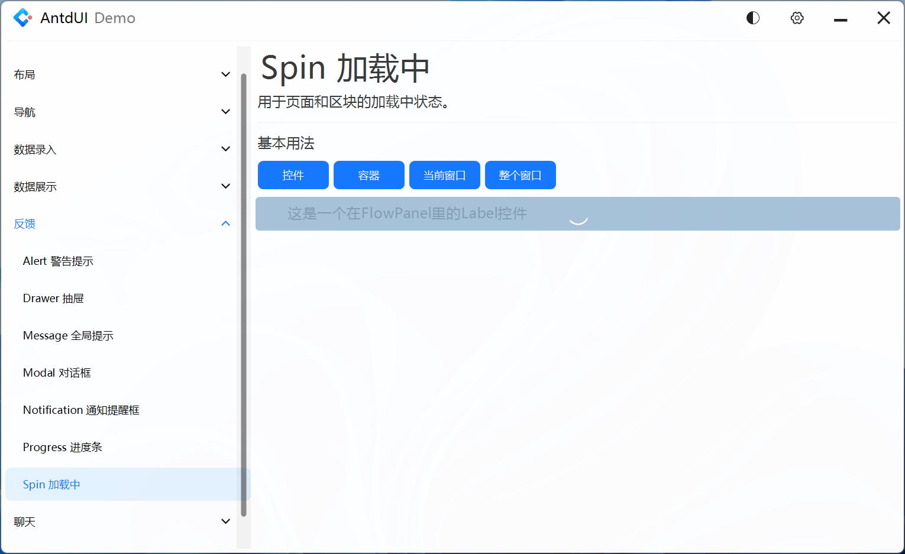Click the AntdUI logo icon
This screenshot has width=905, height=554.
pyautogui.click(x=22, y=18)
